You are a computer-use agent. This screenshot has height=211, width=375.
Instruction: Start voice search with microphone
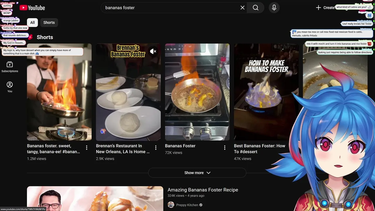point(274,8)
